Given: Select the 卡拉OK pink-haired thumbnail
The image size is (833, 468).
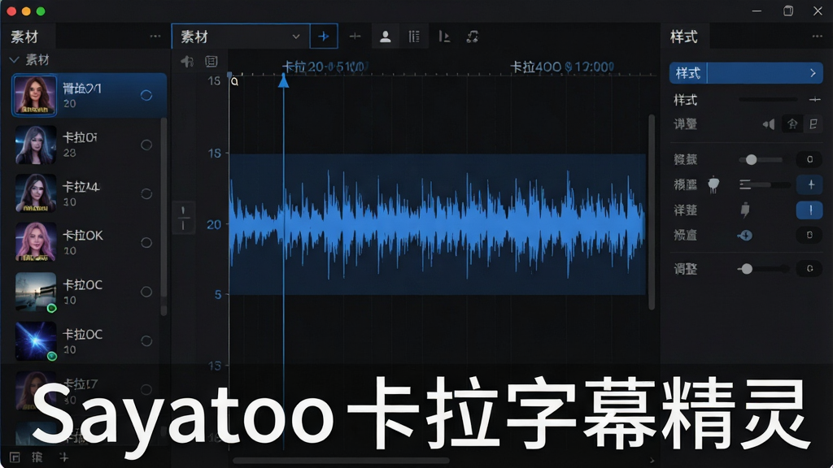Looking at the screenshot, I should [36, 242].
